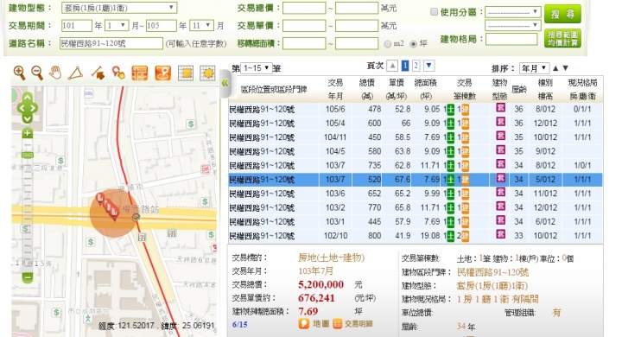Image resolution: width=622 pixels, height=337 pixels.
Task: Open the 交易明細 transaction detail icon
Action: pos(337,323)
